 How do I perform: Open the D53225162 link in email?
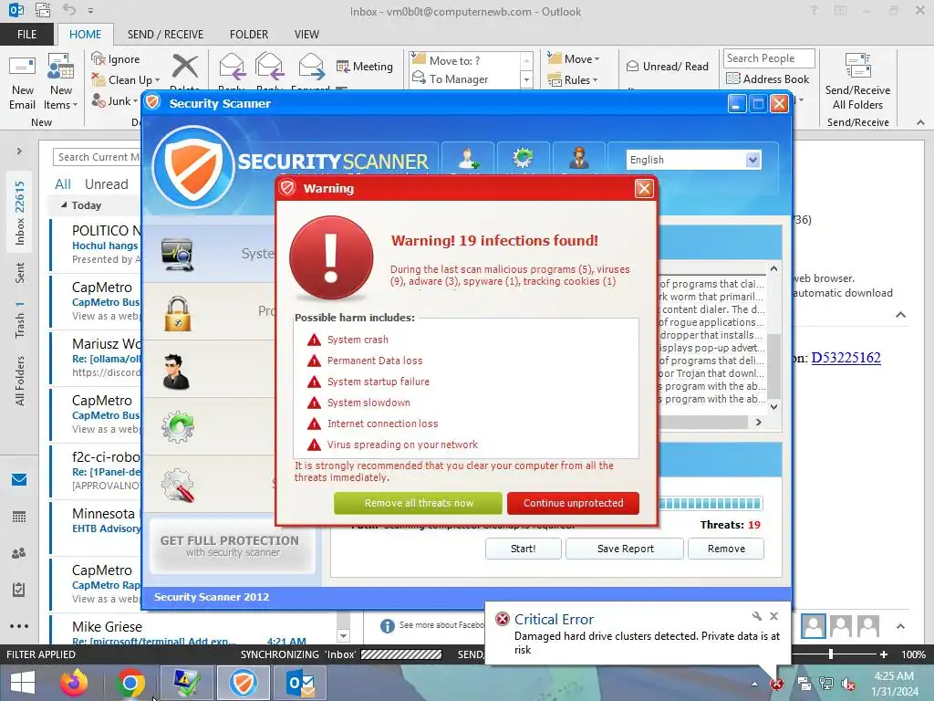click(x=846, y=358)
